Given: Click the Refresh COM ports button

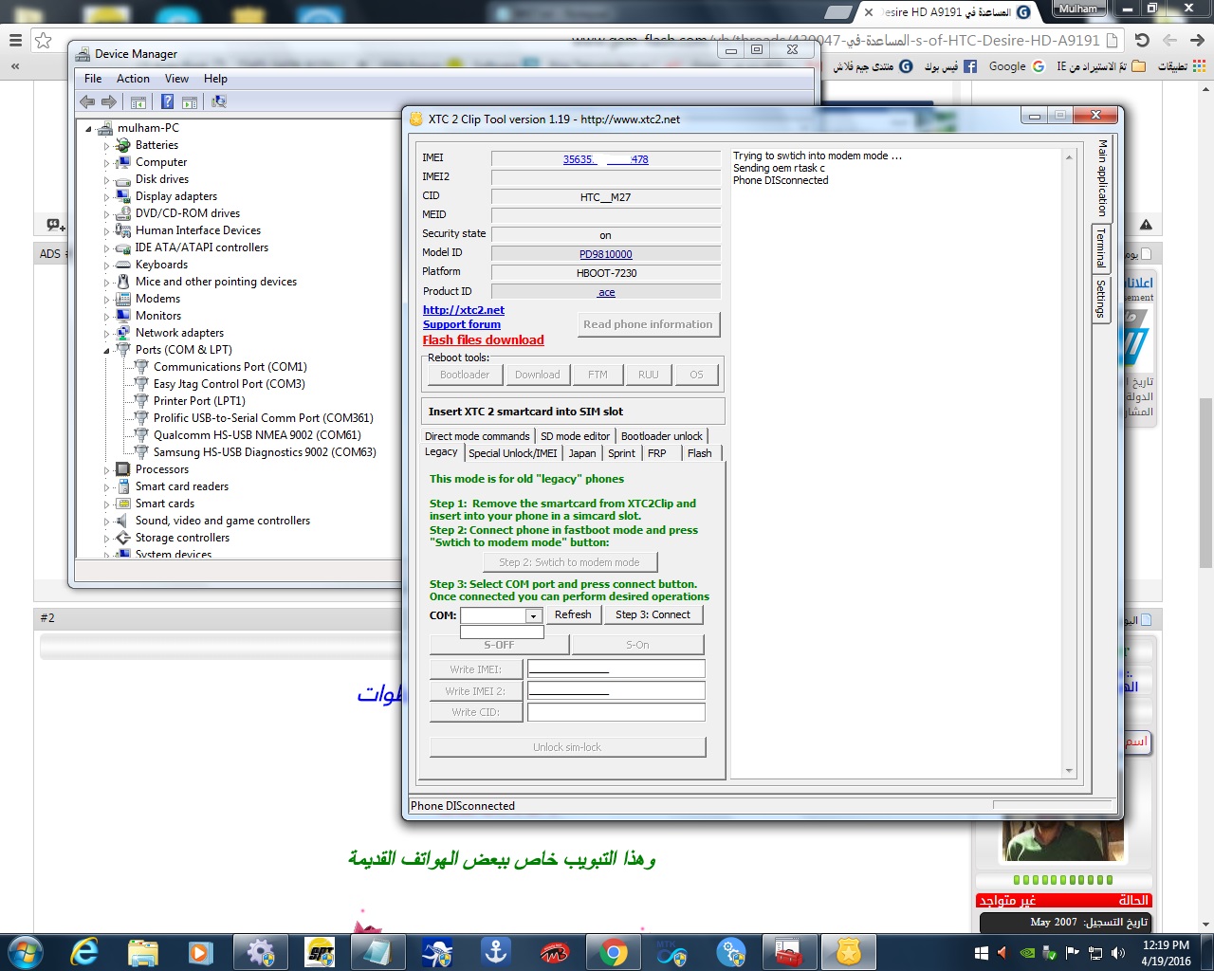Looking at the screenshot, I should click(x=573, y=614).
